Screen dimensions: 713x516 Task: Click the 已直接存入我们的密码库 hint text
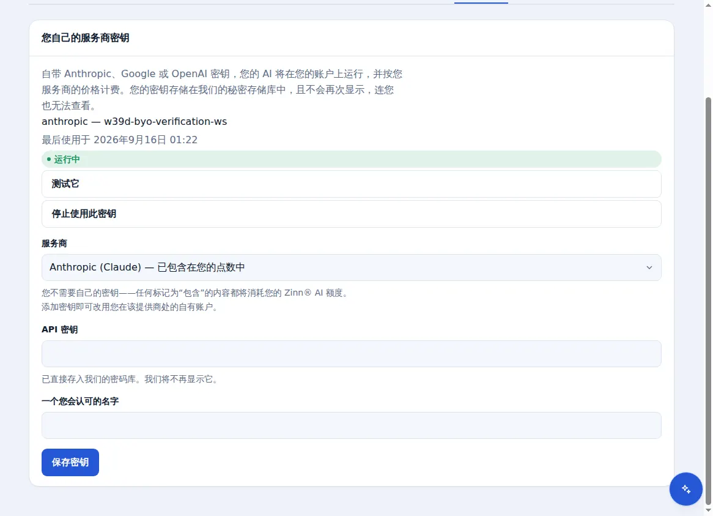pos(131,379)
